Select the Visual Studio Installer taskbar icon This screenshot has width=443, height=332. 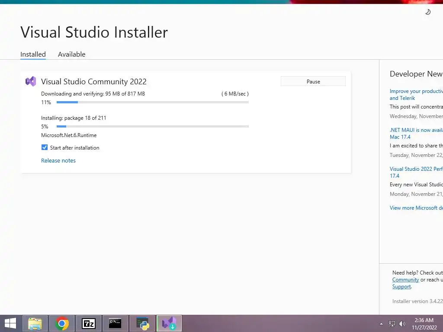point(169,323)
